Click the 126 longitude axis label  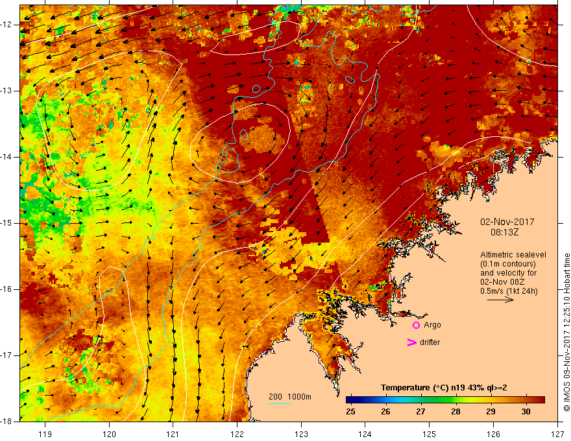(493, 434)
